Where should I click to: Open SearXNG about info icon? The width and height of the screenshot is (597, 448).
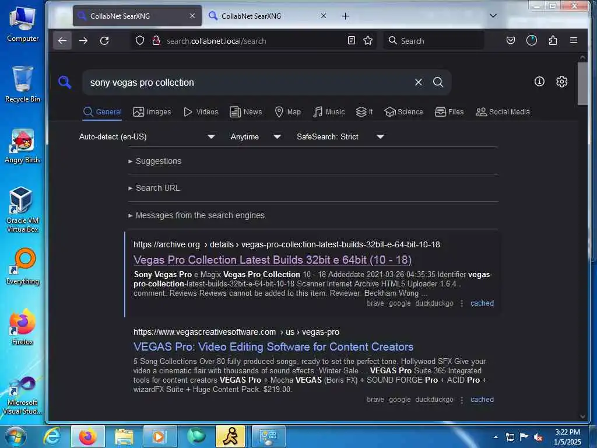pos(539,82)
